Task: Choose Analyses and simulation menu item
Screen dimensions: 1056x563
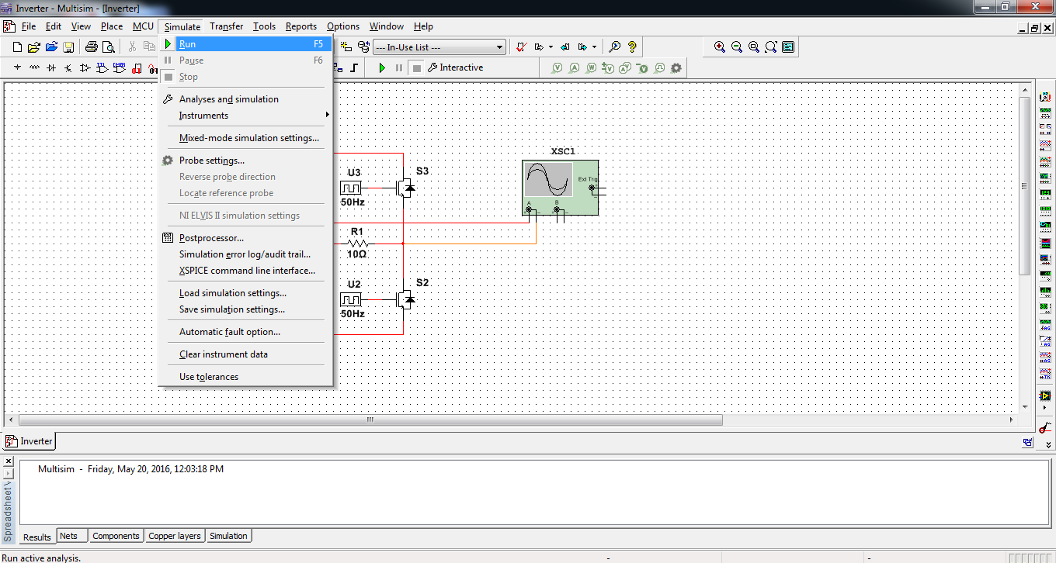Action: [x=245, y=99]
